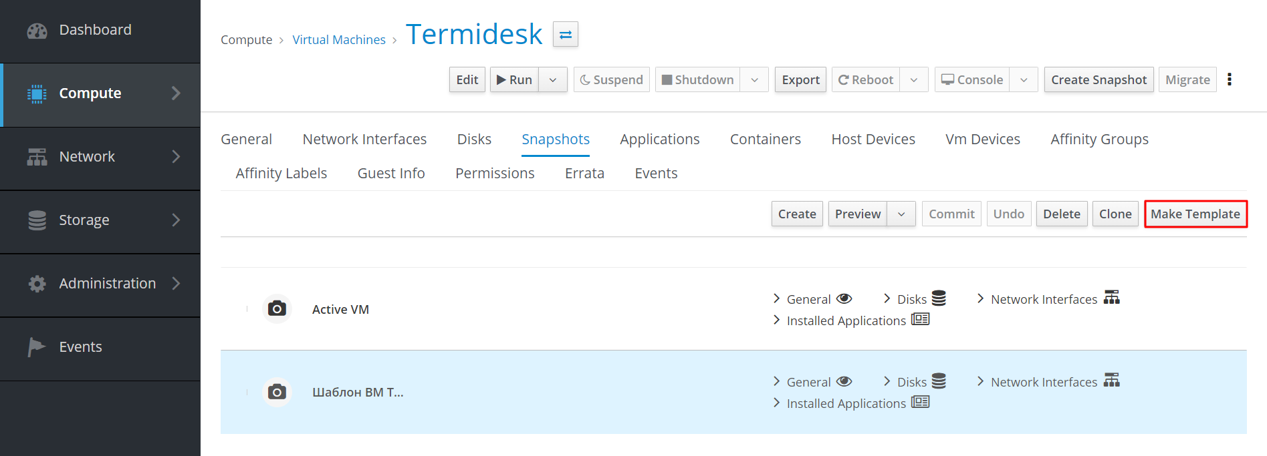The width and height of the screenshot is (1267, 456).
Task: Click the Dashboard gauge icon
Action: click(x=37, y=31)
